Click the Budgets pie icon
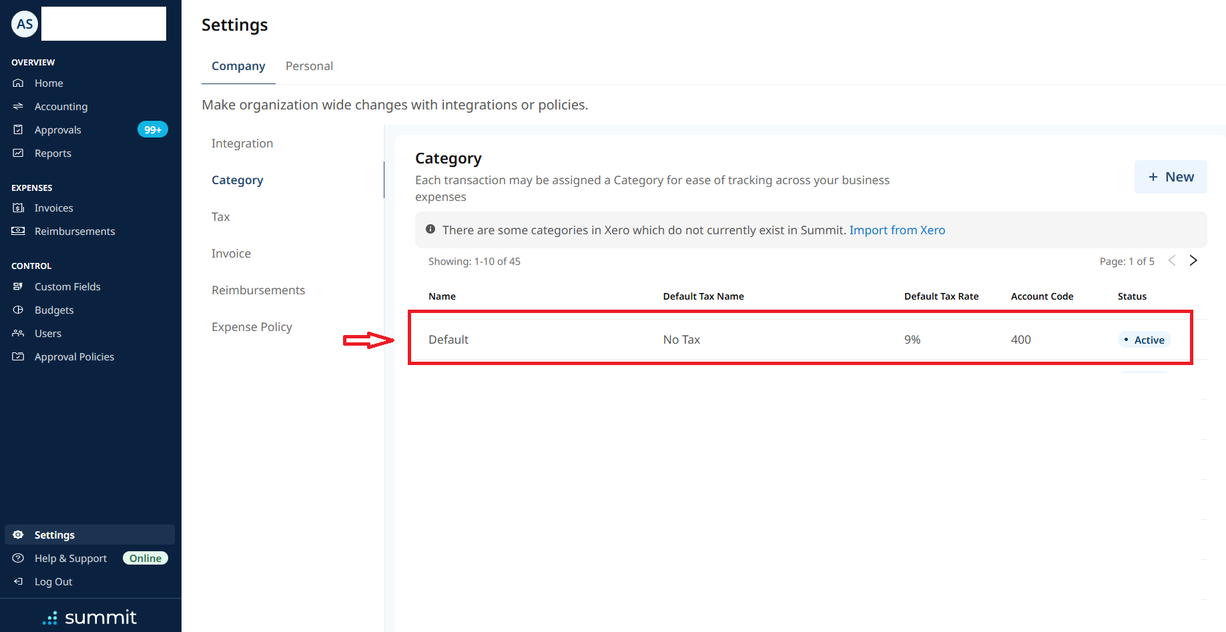This screenshot has height=632, width=1226. (18, 310)
